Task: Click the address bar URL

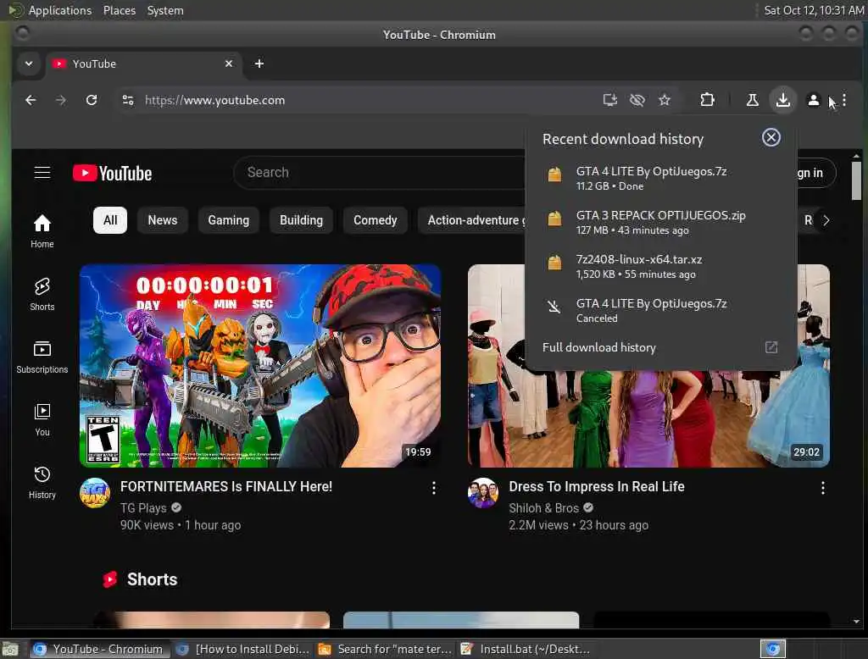Action: (x=214, y=100)
